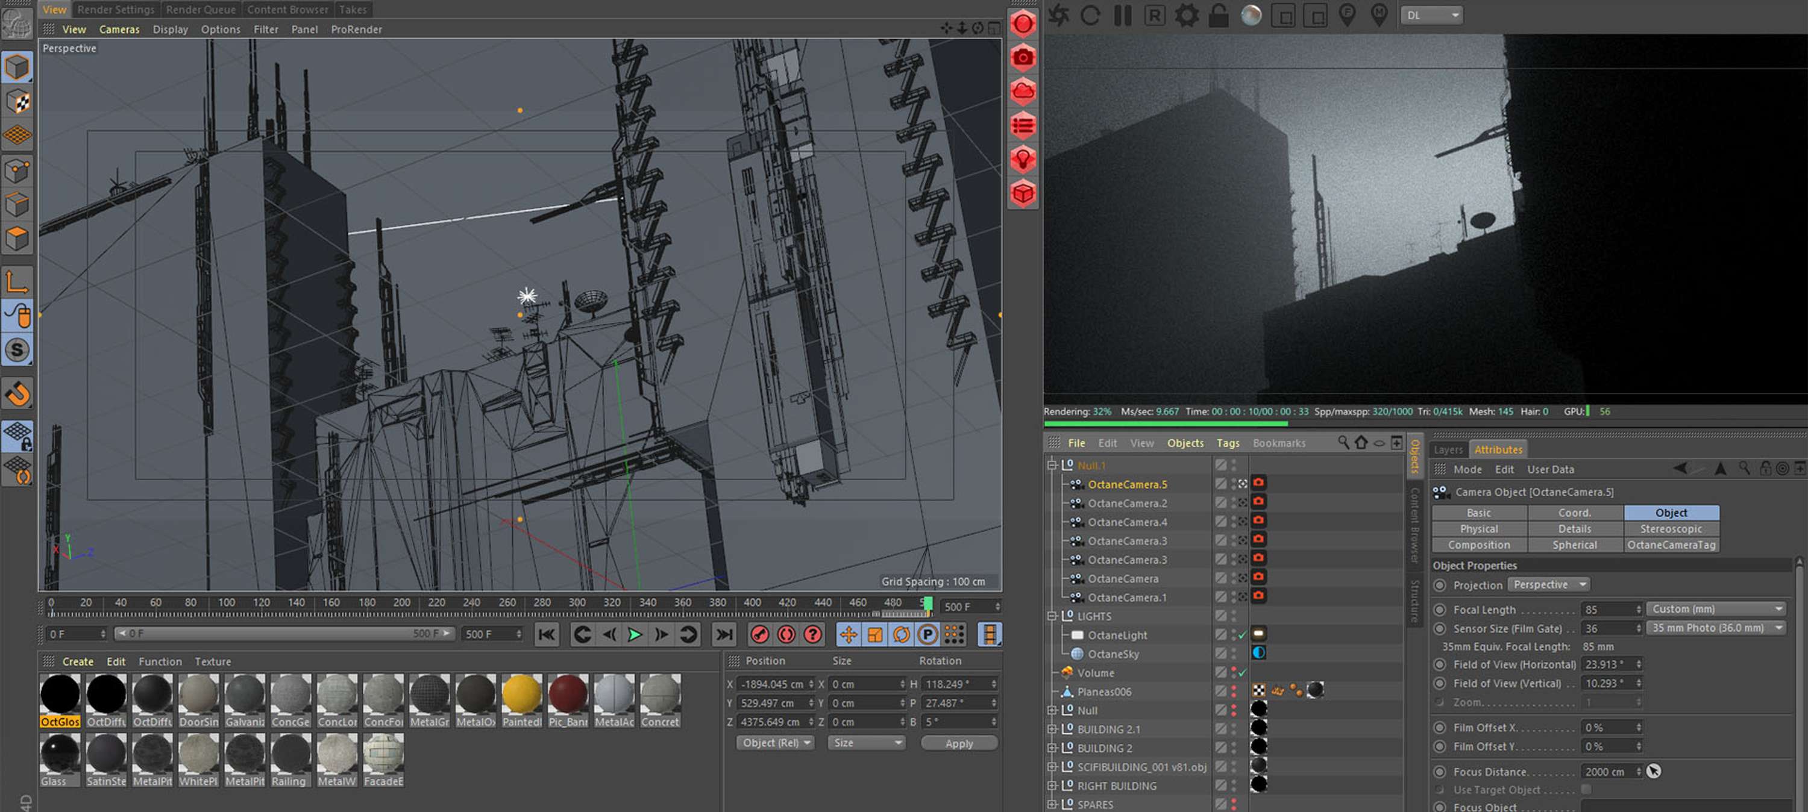Click the parameter P keying icon
Screen dimensions: 1808x812
point(928,635)
